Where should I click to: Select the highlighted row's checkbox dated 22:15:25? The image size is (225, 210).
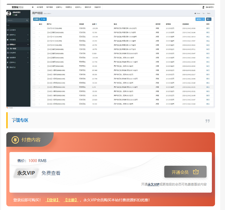point(34,87)
